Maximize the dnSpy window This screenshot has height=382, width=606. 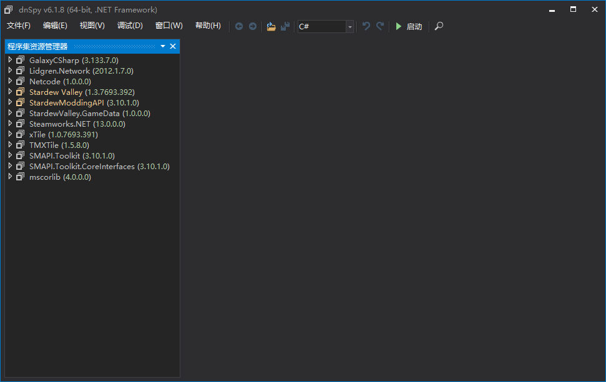click(x=573, y=9)
